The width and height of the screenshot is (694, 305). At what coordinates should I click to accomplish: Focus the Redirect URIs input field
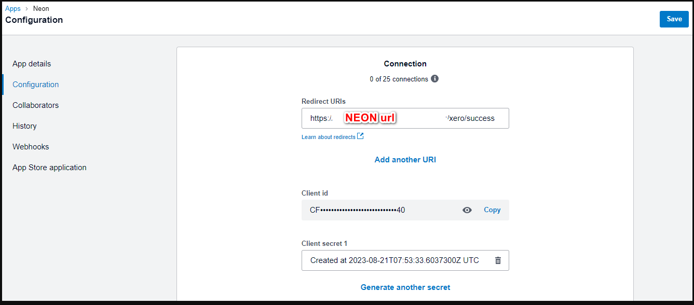click(x=405, y=118)
